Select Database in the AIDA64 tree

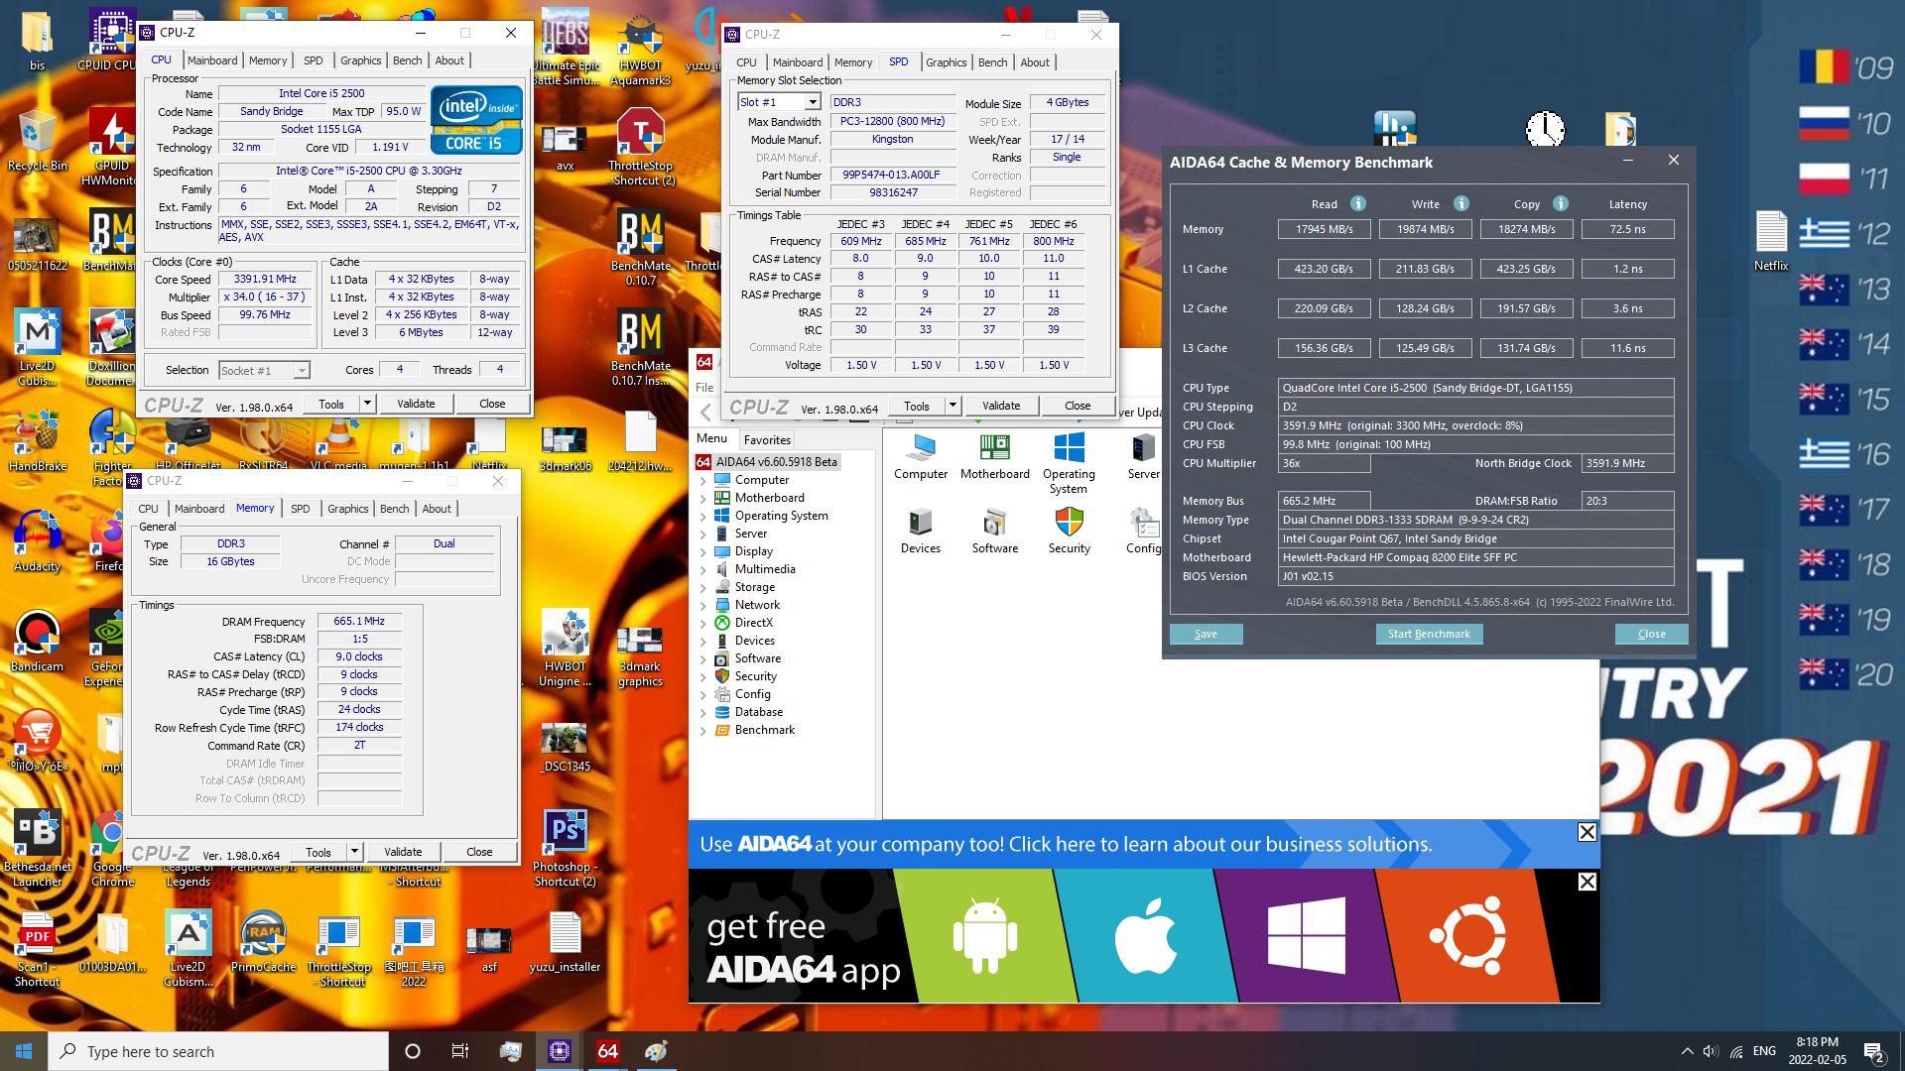click(x=758, y=712)
